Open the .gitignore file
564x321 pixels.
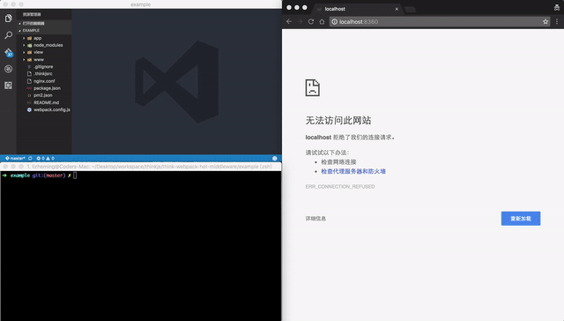[x=44, y=66]
